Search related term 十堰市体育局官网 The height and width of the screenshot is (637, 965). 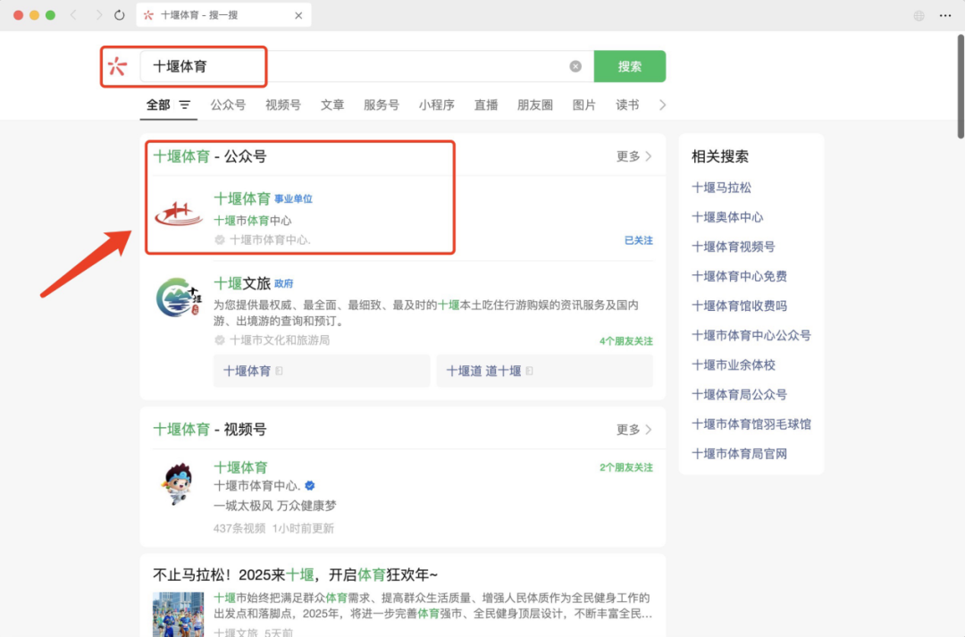point(739,454)
